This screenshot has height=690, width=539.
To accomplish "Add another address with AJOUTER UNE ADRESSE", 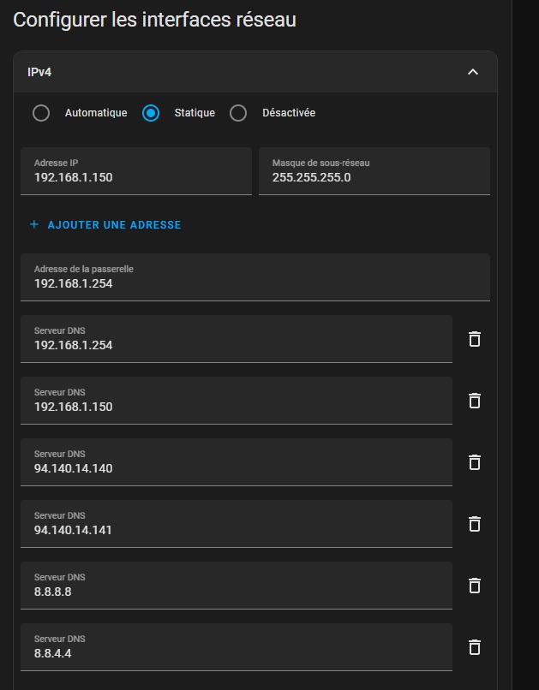I will pyautogui.click(x=105, y=225).
